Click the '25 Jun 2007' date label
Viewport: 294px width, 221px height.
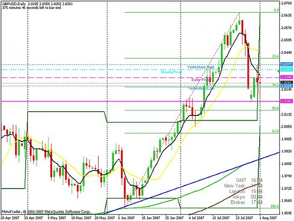point(174,218)
